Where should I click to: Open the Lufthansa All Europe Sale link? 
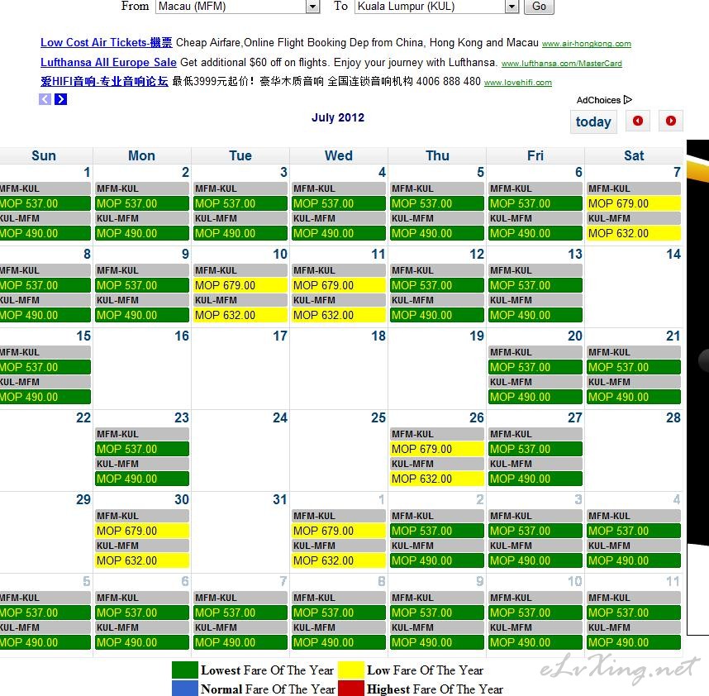tap(108, 63)
